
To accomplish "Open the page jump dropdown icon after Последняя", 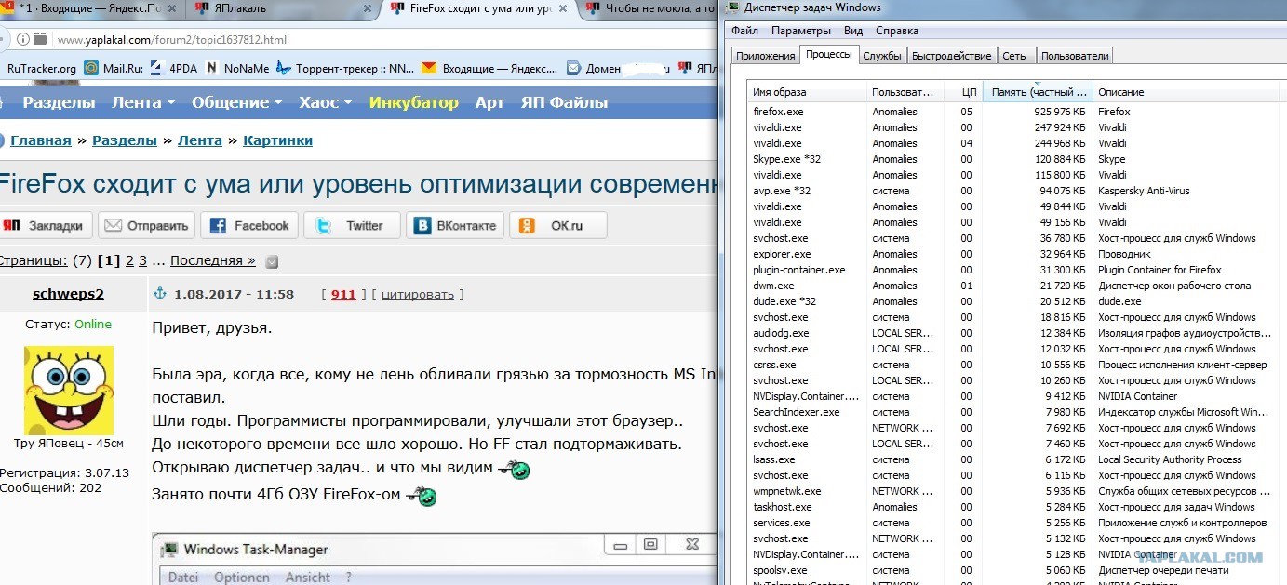I will [272, 261].
